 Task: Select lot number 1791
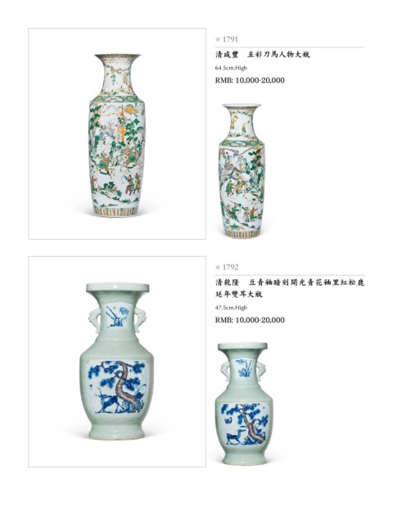click(x=230, y=39)
